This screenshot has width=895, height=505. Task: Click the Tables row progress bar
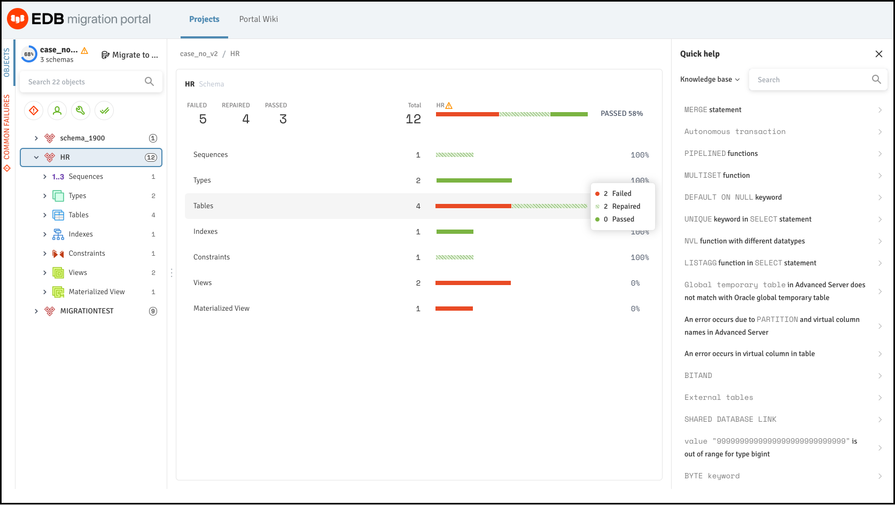tap(511, 206)
